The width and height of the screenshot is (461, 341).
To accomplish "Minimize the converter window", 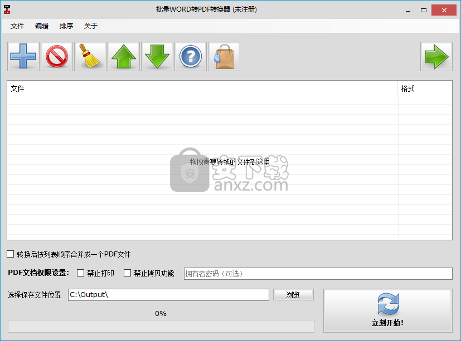I will pos(408,10).
